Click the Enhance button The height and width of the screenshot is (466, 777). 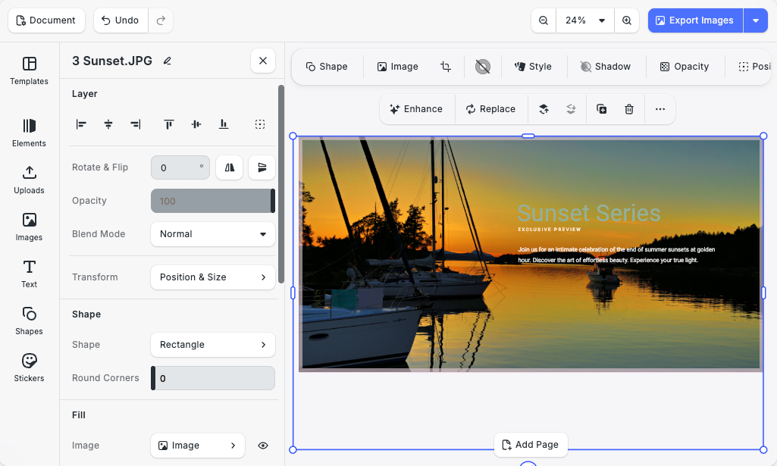click(416, 109)
